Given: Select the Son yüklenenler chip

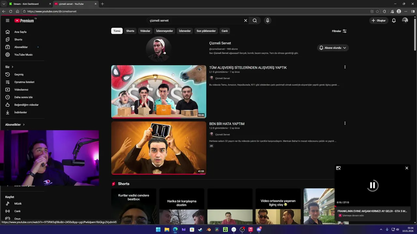Looking at the screenshot, I should pos(206,31).
